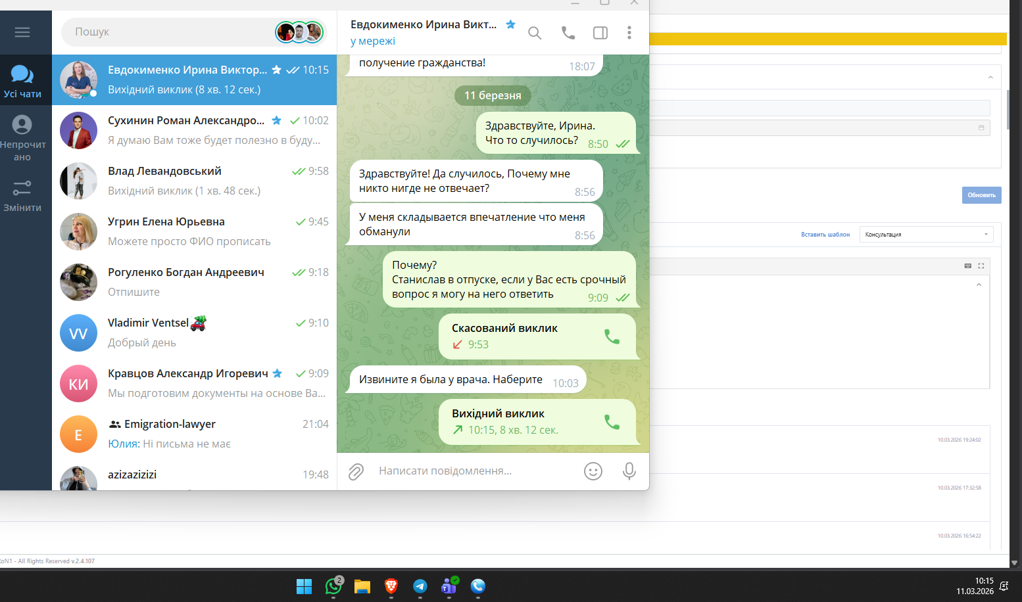This screenshot has height=602, width=1022.
Task: Collapse the CRM editor section chevron
Action: coord(979,285)
